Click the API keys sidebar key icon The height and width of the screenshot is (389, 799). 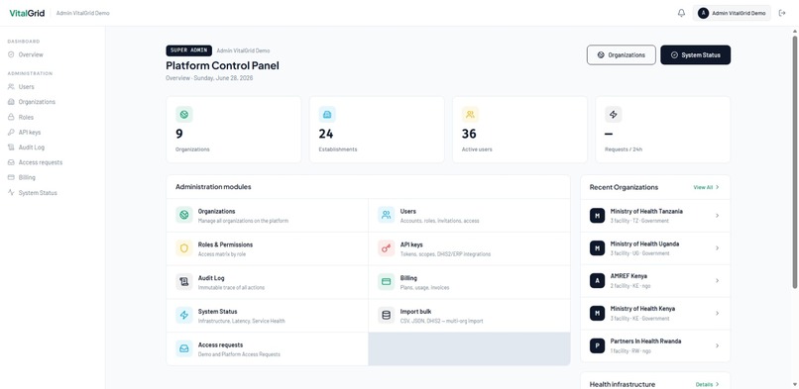click(11, 133)
